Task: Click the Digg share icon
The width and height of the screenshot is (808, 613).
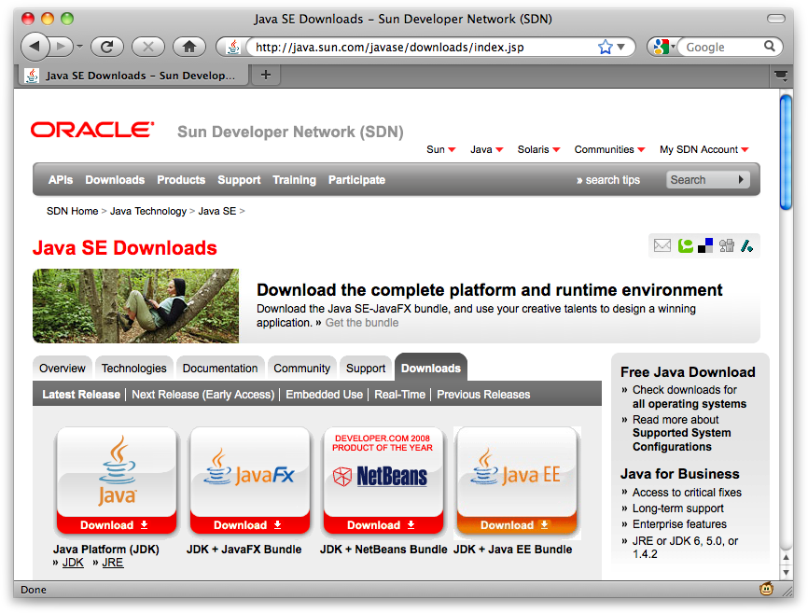Action: point(727,245)
